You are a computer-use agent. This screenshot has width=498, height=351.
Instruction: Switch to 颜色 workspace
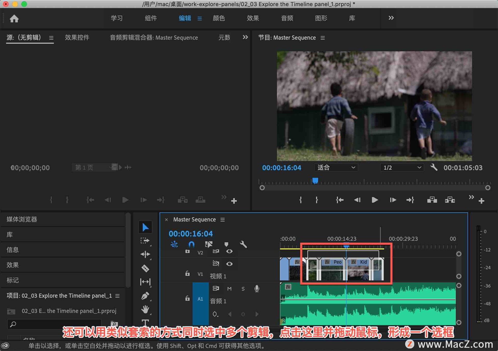point(219,18)
